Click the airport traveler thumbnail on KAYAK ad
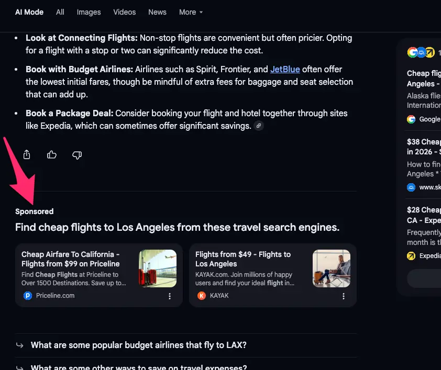 point(332,268)
